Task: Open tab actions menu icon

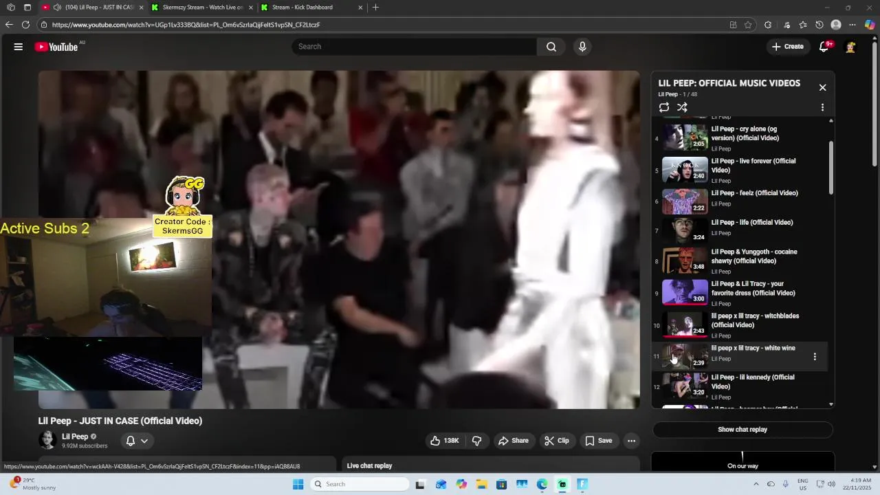Action: [x=27, y=8]
